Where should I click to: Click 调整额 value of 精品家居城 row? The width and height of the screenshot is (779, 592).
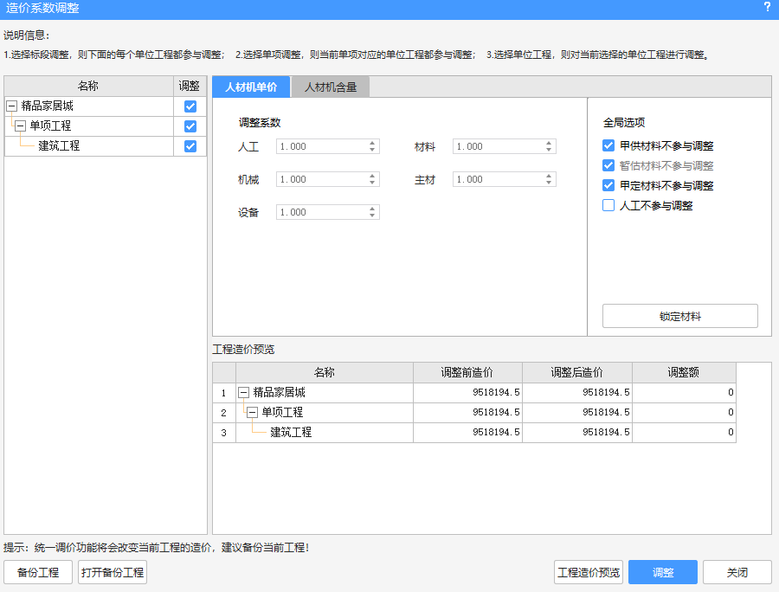click(x=684, y=392)
